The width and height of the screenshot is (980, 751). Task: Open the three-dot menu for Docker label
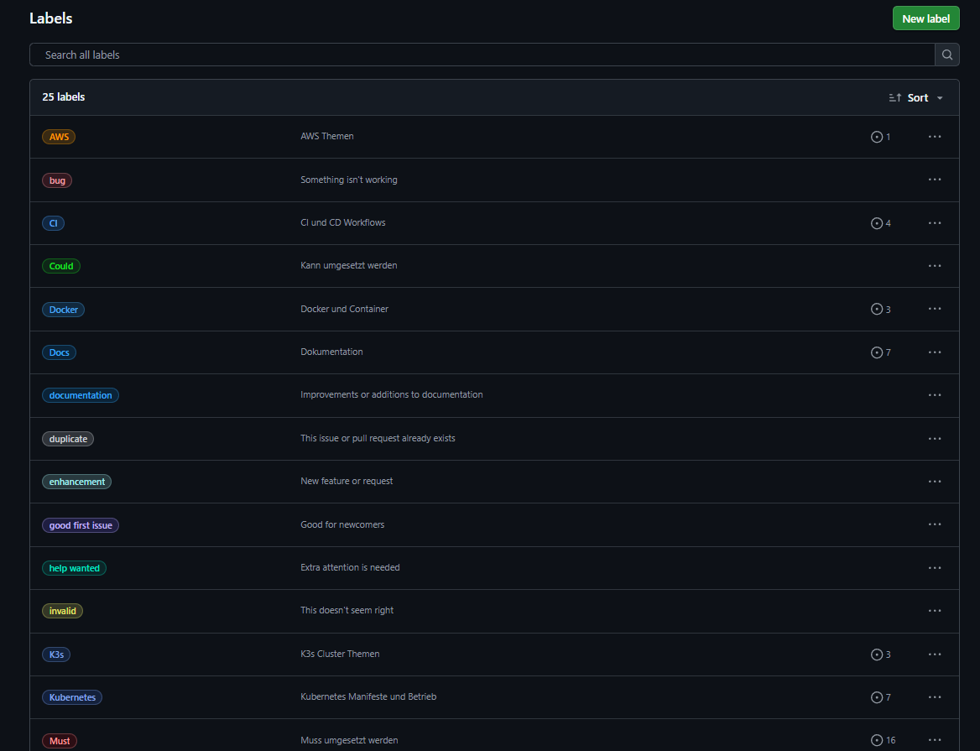pyautogui.click(x=935, y=310)
